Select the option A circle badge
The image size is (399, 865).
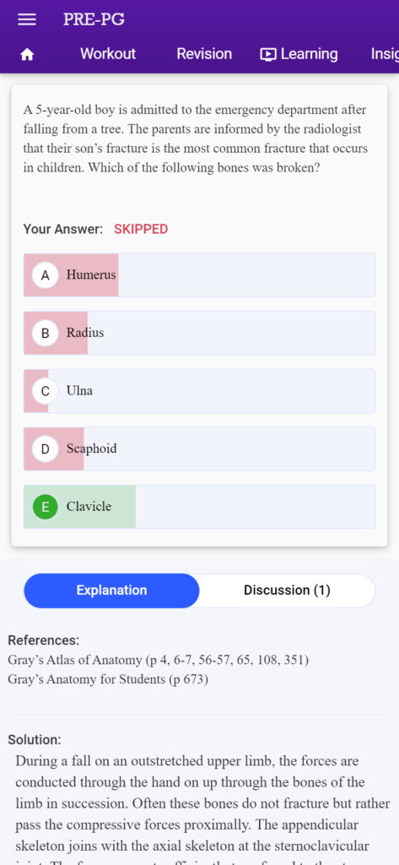[x=46, y=275]
